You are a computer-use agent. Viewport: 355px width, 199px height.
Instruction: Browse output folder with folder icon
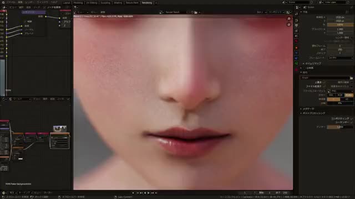351,78
